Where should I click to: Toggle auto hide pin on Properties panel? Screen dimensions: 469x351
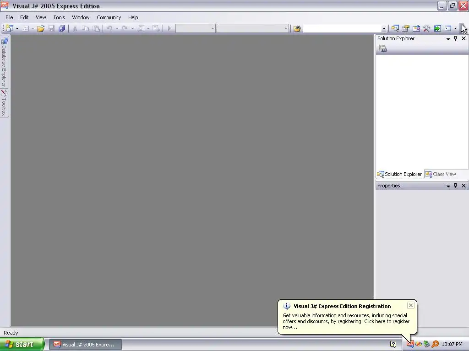tap(456, 186)
